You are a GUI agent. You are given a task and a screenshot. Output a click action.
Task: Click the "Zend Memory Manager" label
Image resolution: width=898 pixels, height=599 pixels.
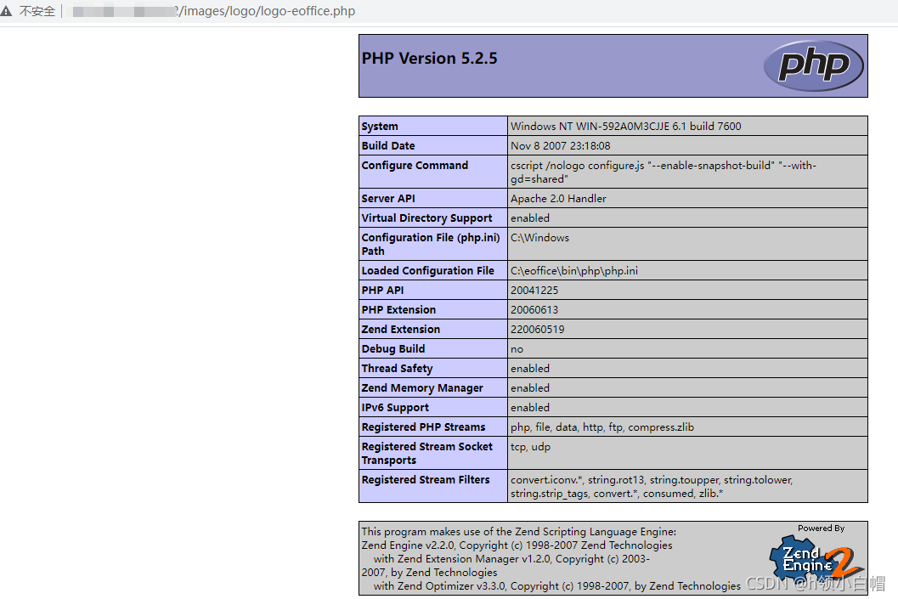point(422,387)
